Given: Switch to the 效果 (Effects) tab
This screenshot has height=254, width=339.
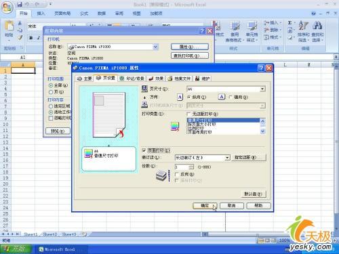Looking at the screenshot, I should [156, 79].
